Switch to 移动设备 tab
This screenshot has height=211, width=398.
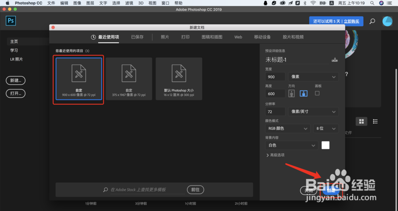click(x=262, y=37)
